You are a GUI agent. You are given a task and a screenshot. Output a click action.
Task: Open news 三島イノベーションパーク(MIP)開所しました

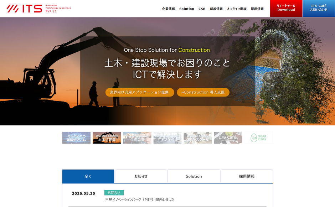(139, 200)
